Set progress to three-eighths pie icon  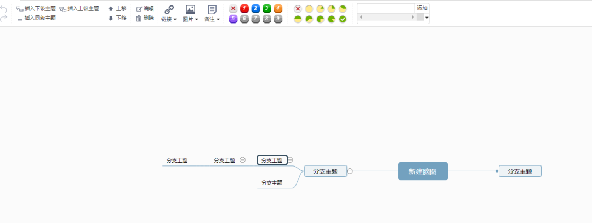(343, 9)
